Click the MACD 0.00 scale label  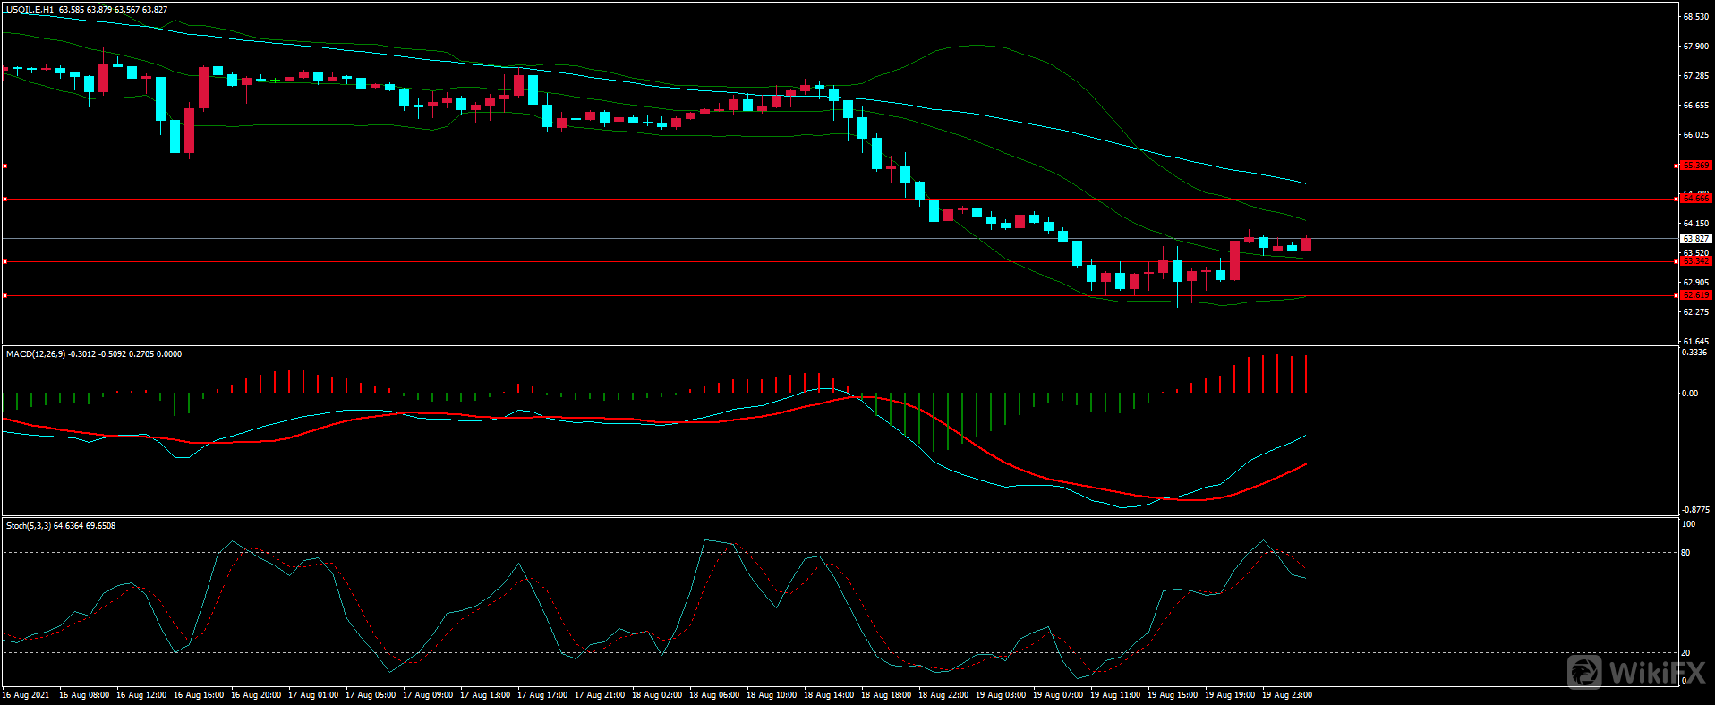pyautogui.click(x=1689, y=394)
